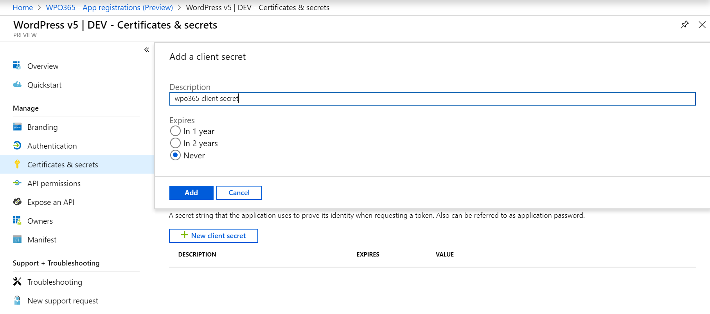Open WPO365 App registrations breadcrumb link

pyautogui.click(x=109, y=7)
